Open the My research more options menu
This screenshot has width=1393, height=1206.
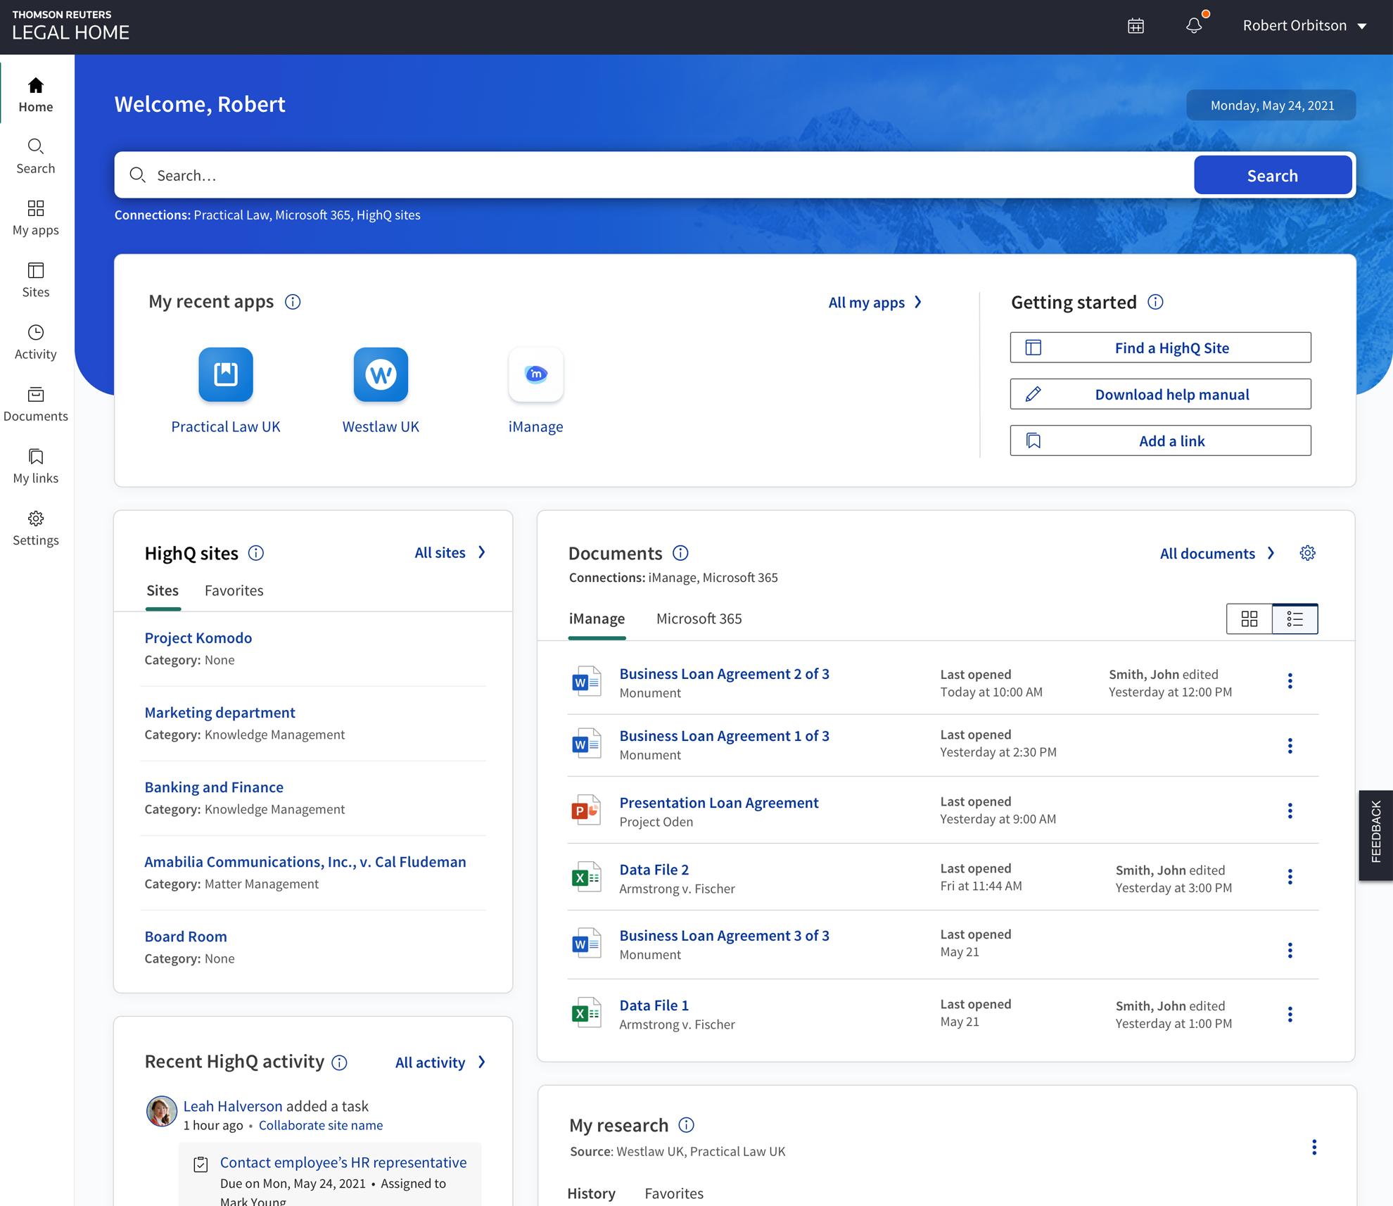(x=1314, y=1147)
